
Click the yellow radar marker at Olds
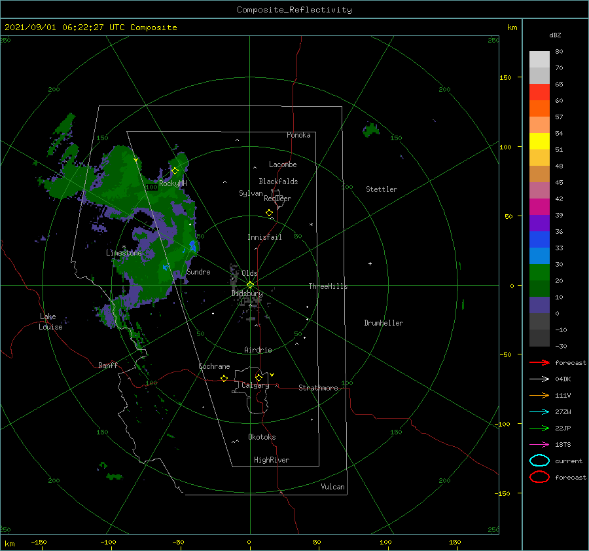pos(250,285)
